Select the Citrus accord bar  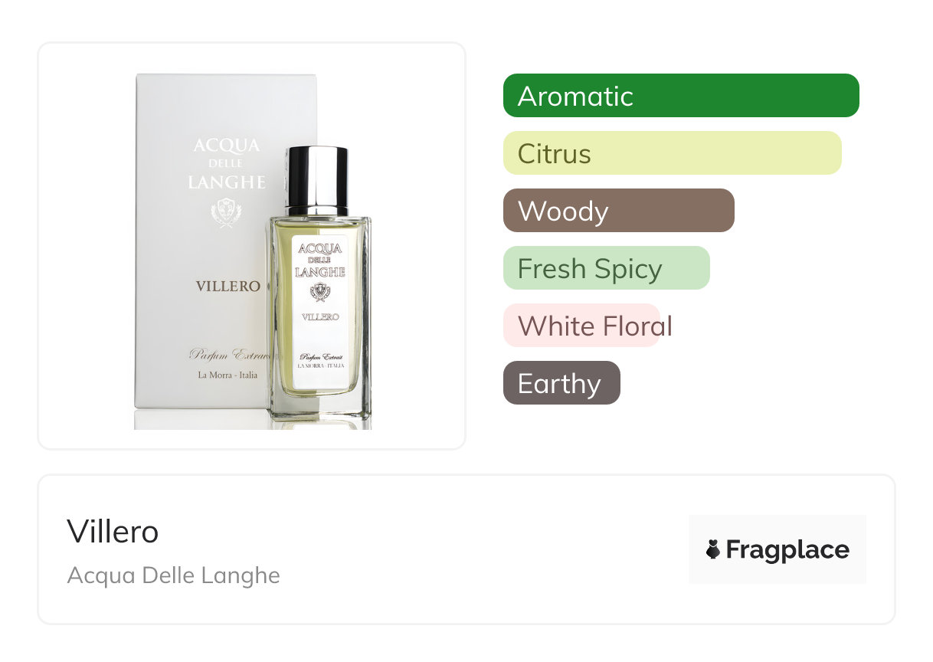coord(673,153)
